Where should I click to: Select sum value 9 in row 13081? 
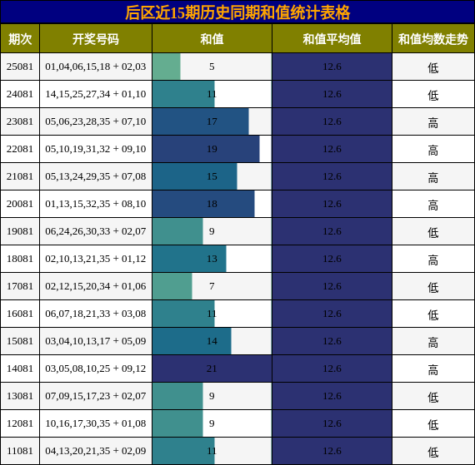212,396
